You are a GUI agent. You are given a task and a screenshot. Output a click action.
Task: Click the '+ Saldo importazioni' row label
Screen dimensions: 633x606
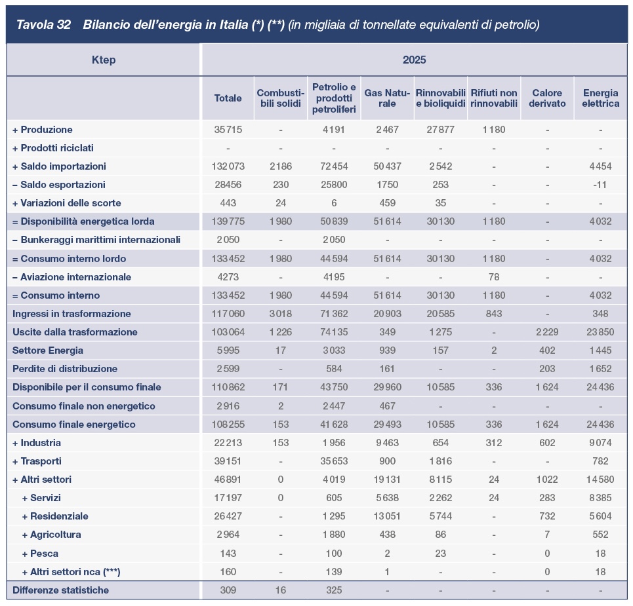pyautogui.click(x=59, y=166)
